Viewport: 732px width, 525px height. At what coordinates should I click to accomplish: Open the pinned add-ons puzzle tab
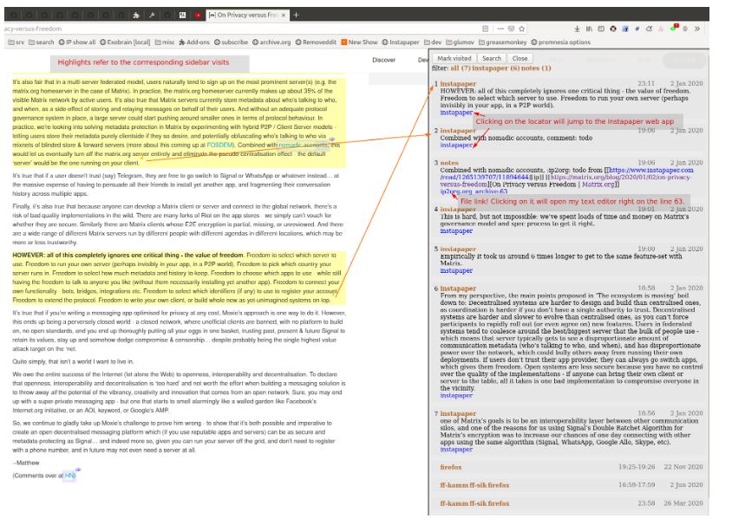click(136, 15)
